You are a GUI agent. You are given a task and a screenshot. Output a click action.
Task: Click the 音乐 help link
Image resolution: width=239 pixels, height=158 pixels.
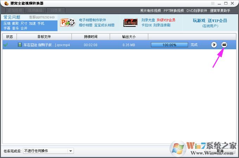15,28
